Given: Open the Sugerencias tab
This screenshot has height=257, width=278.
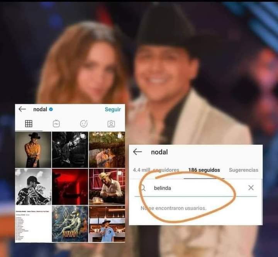Looking at the screenshot, I should coord(244,170).
